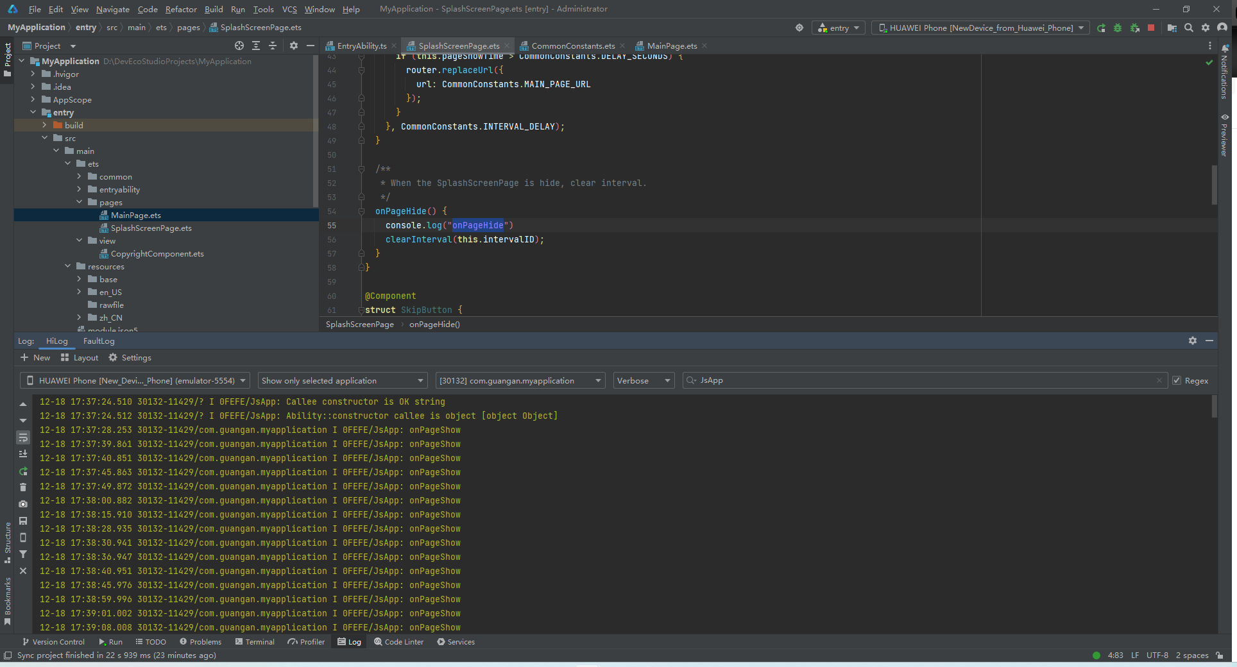
Task: Toggle the Project tool window stripe button
Action: [x=8, y=59]
